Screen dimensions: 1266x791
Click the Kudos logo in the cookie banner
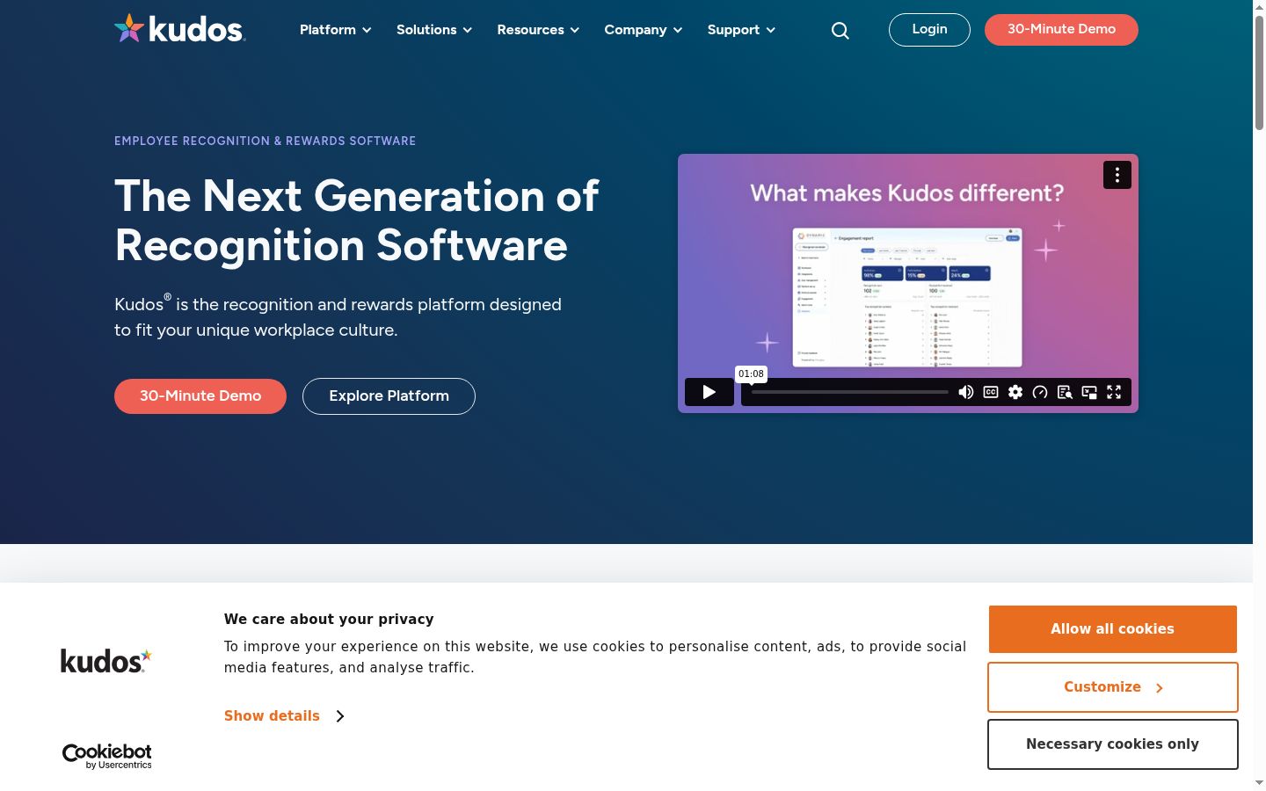coord(106,661)
